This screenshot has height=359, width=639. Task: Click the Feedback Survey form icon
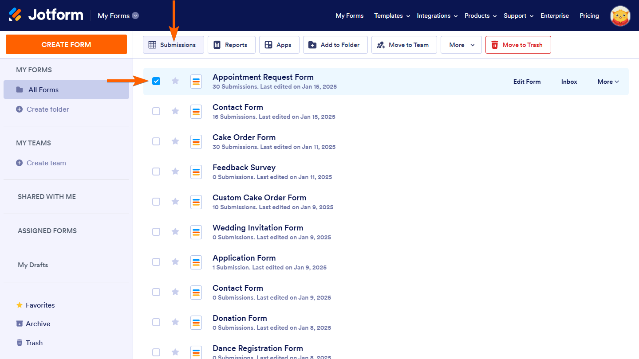pyautogui.click(x=196, y=172)
